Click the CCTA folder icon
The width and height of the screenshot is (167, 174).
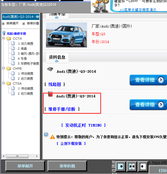click(x=9, y=39)
